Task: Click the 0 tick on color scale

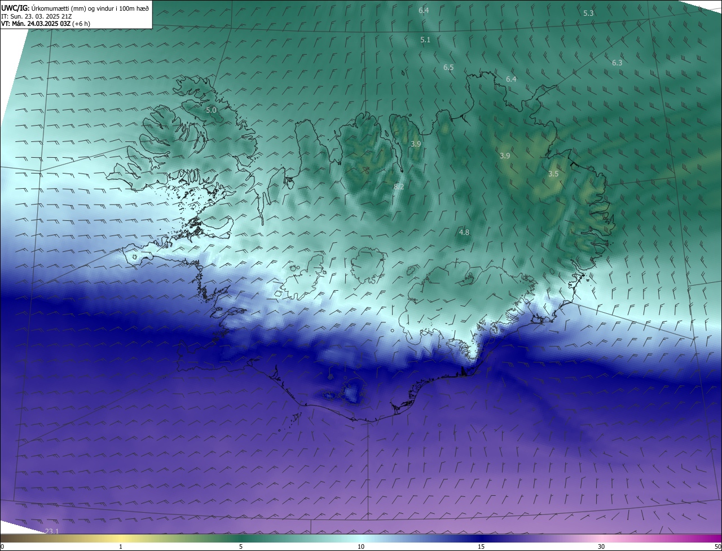Action: pos(2,546)
